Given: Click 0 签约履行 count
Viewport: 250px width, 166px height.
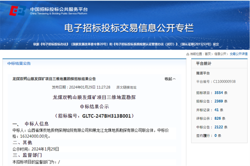Looking at the screenshot, I should coord(216,136).
